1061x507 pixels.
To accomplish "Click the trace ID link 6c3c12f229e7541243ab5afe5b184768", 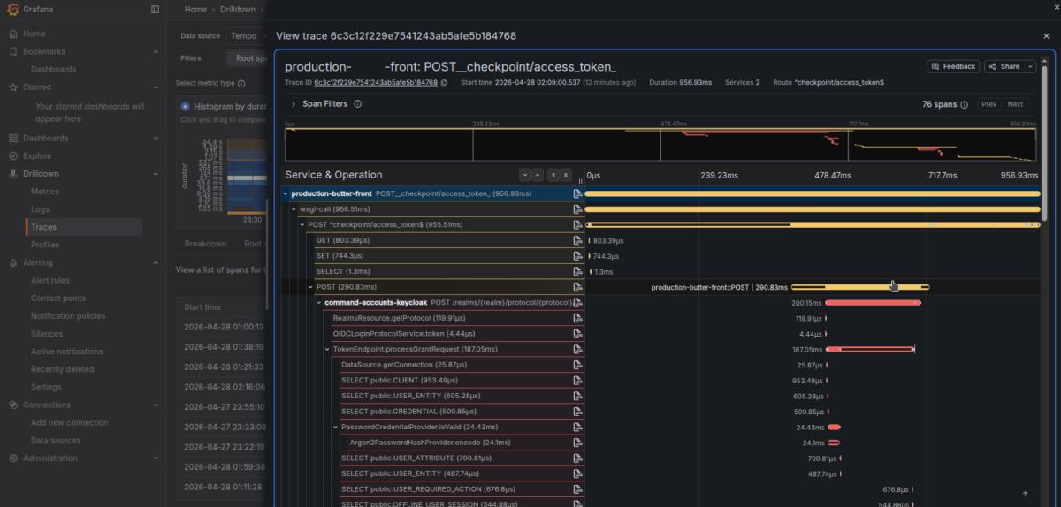I will point(376,82).
